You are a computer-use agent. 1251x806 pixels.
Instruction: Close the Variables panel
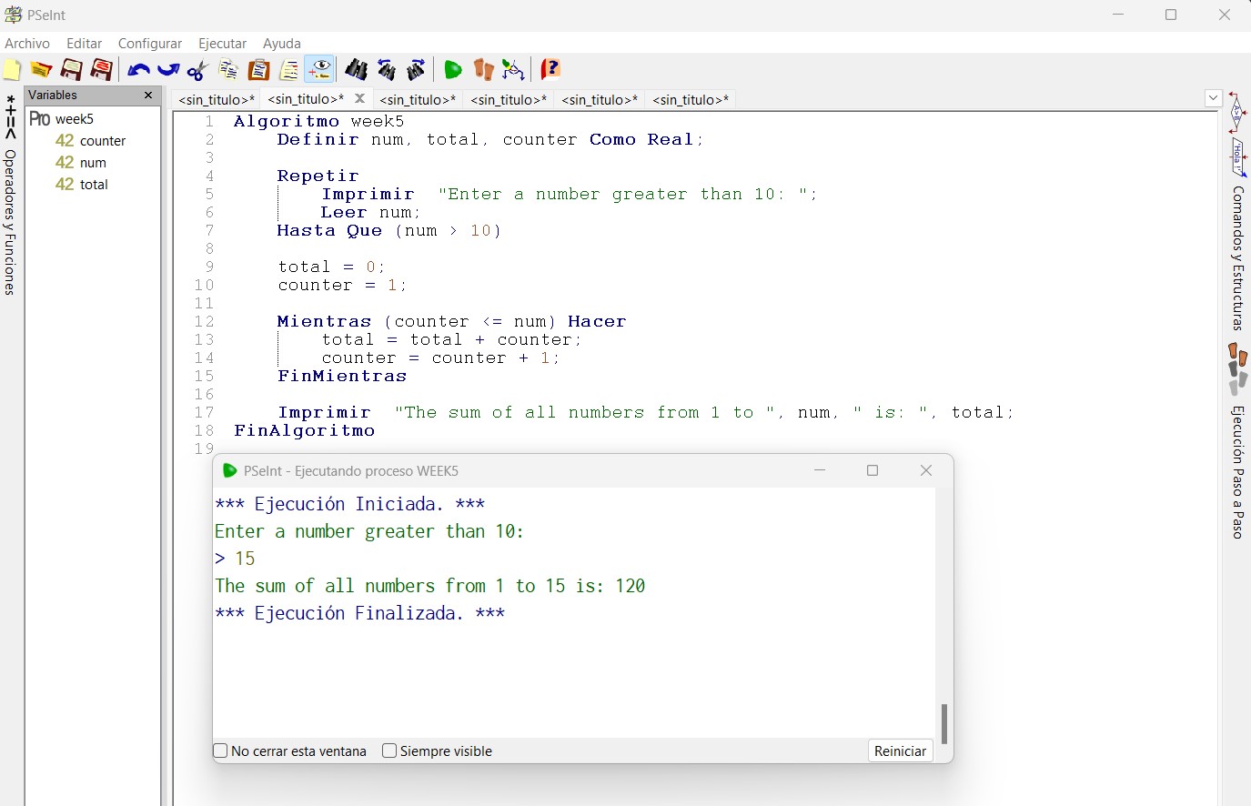(x=148, y=96)
